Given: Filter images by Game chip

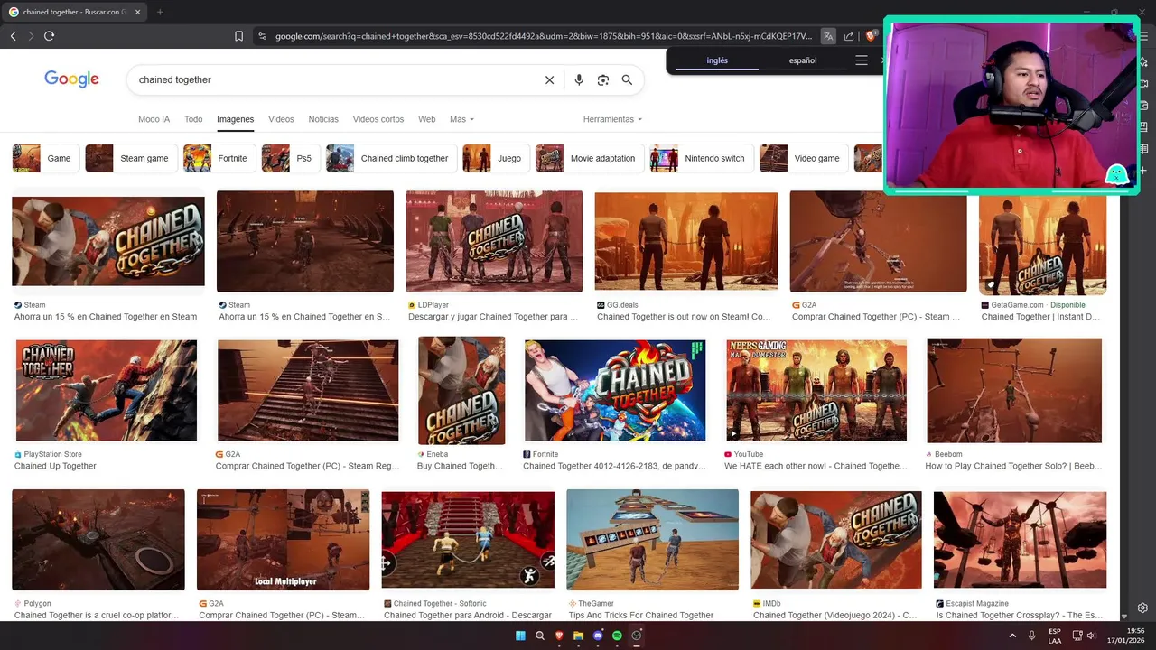Looking at the screenshot, I should (44, 158).
